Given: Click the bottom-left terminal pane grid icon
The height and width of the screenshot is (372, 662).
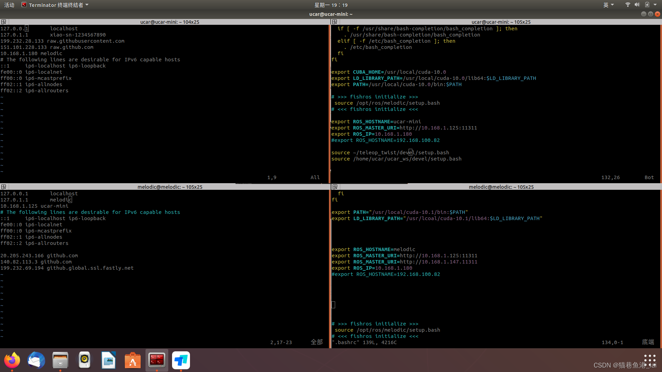Looking at the screenshot, I should click(3, 187).
